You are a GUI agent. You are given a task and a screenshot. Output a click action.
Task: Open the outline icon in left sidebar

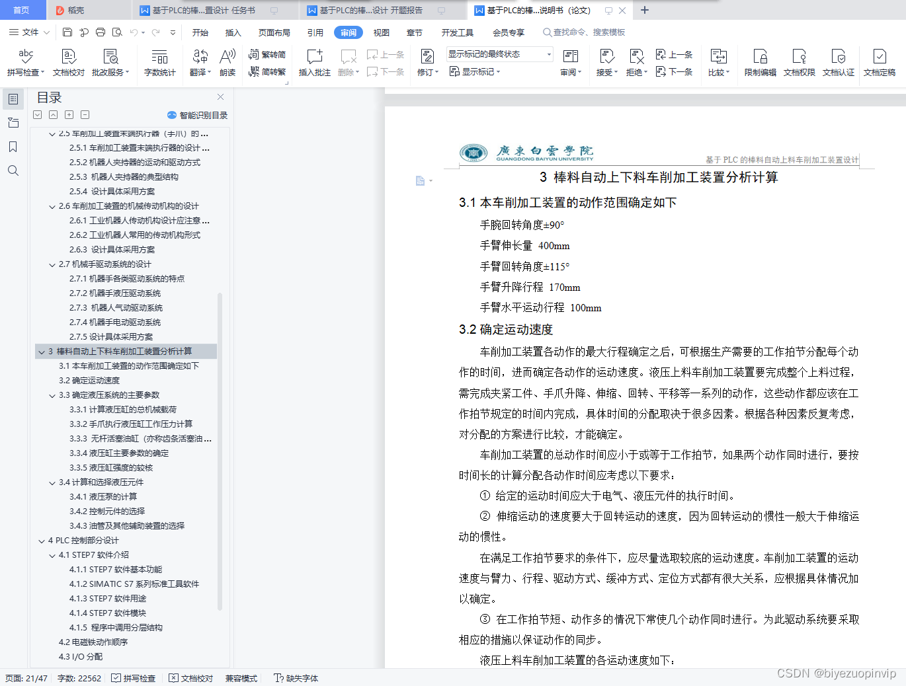coord(13,99)
